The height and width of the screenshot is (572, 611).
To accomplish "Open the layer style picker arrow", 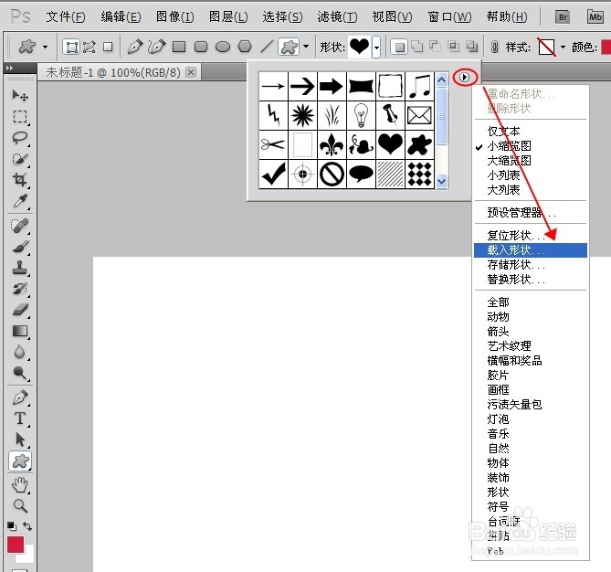I will coord(563,48).
